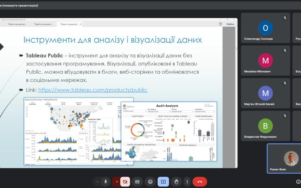Screen dimensions: 301x188
Task: Raise hand button in control bar
Action: coord(176,182)
